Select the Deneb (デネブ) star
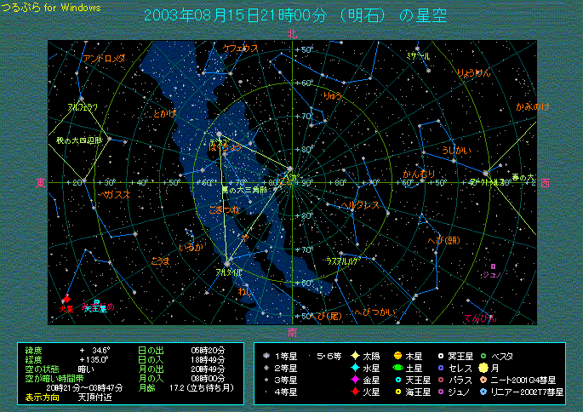Screen dimensions: 583x412 [x=219, y=134]
